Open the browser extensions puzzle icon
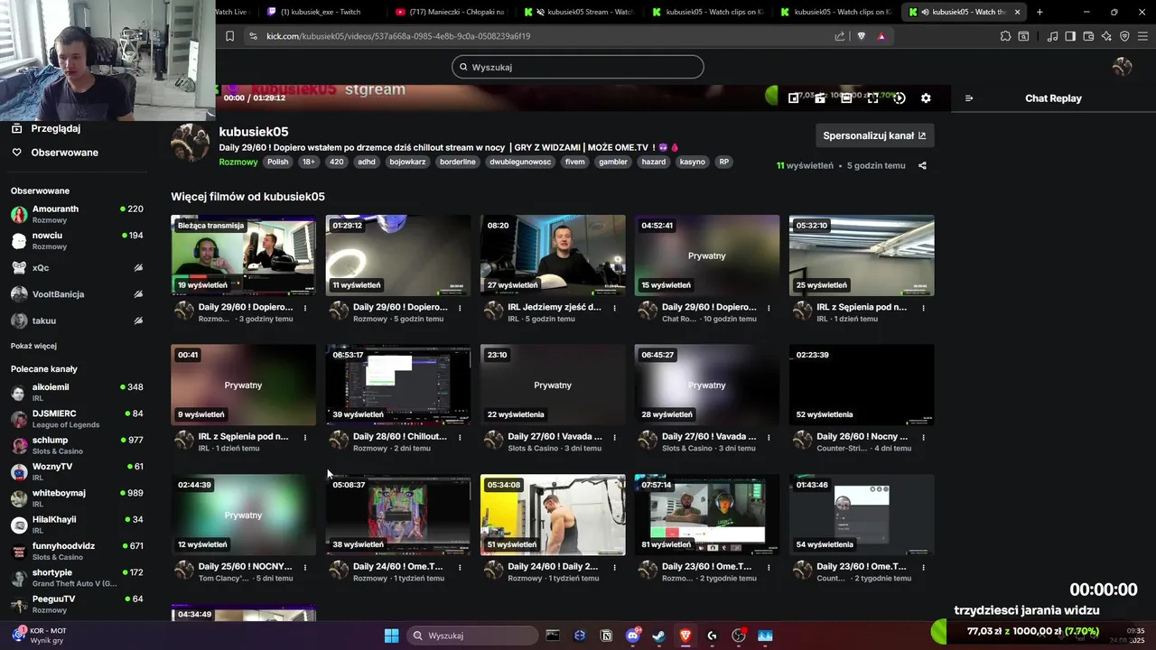This screenshot has width=1156, height=650. (1005, 36)
